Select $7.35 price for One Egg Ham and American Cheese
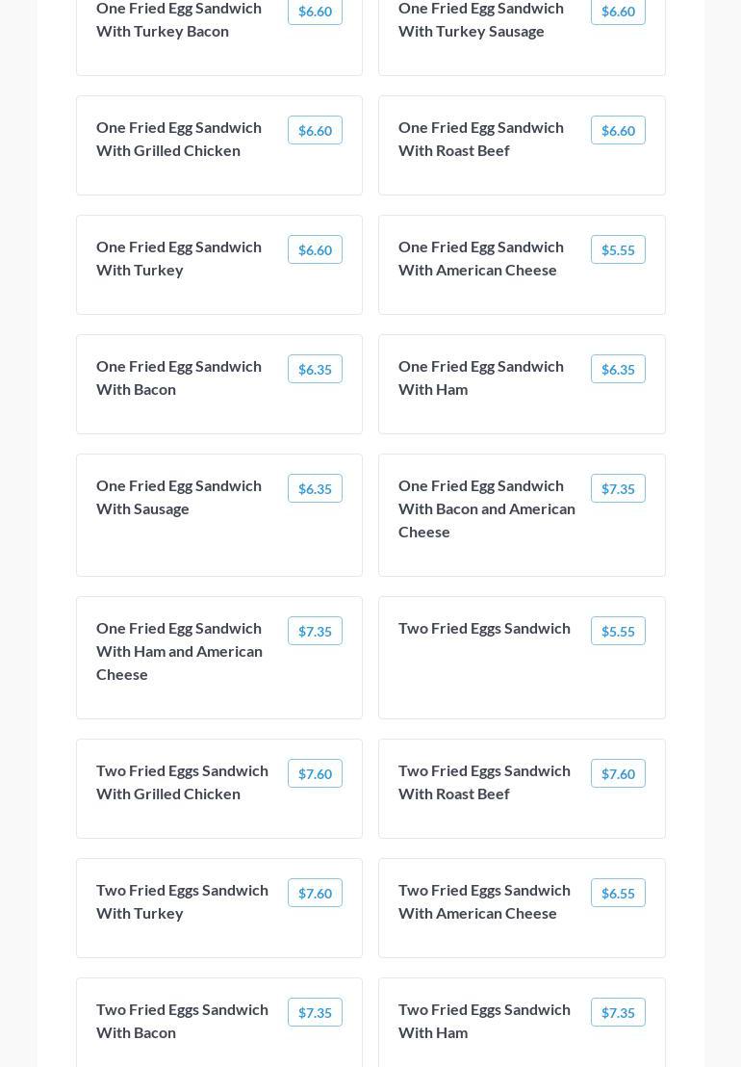Image resolution: width=741 pixels, height=1067 pixels. (x=315, y=632)
